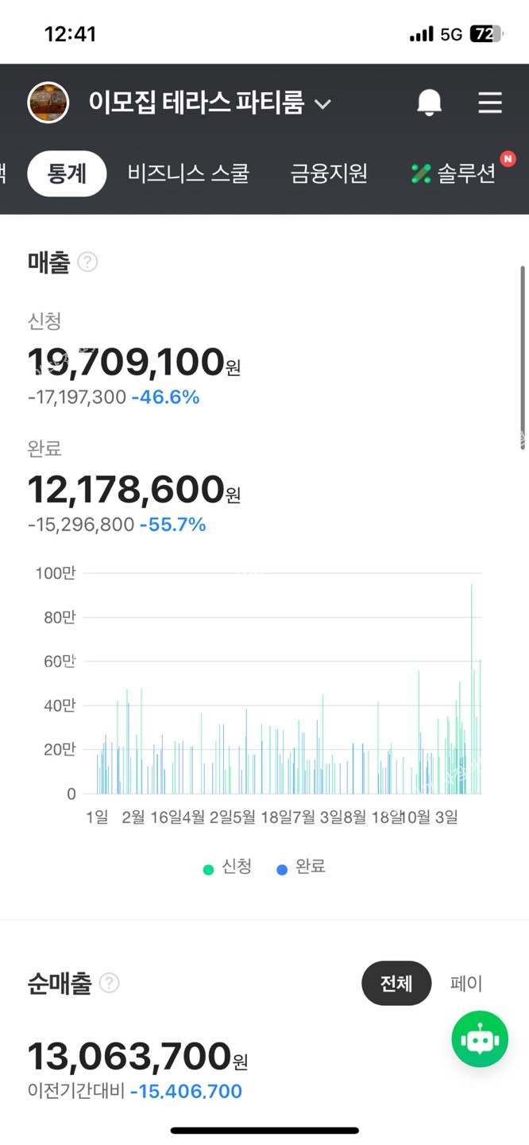Tap the 매출 help question icon
This screenshot has height=1145, width=529.
88,262
